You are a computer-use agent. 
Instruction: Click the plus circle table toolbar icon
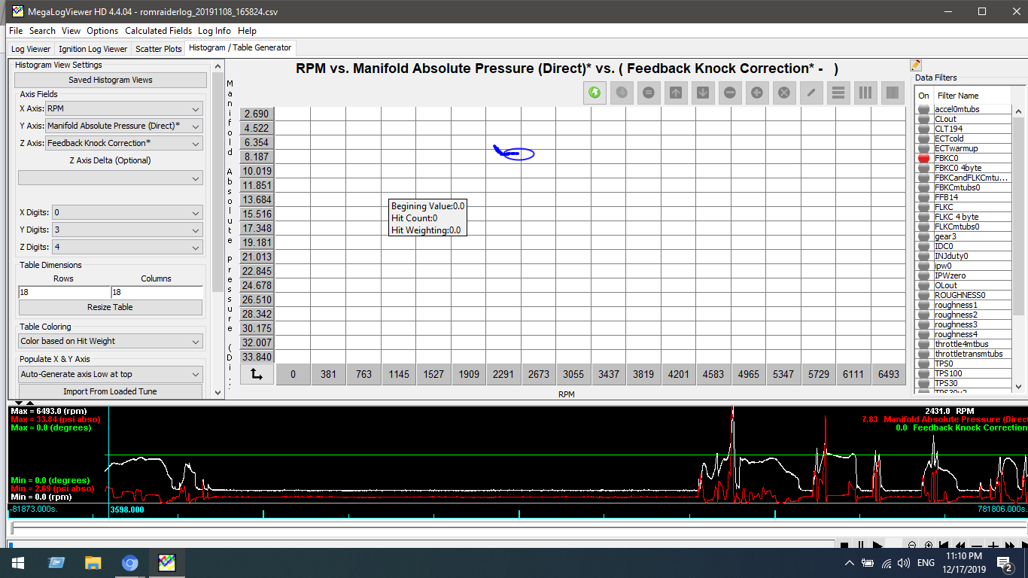coord(757,93)
